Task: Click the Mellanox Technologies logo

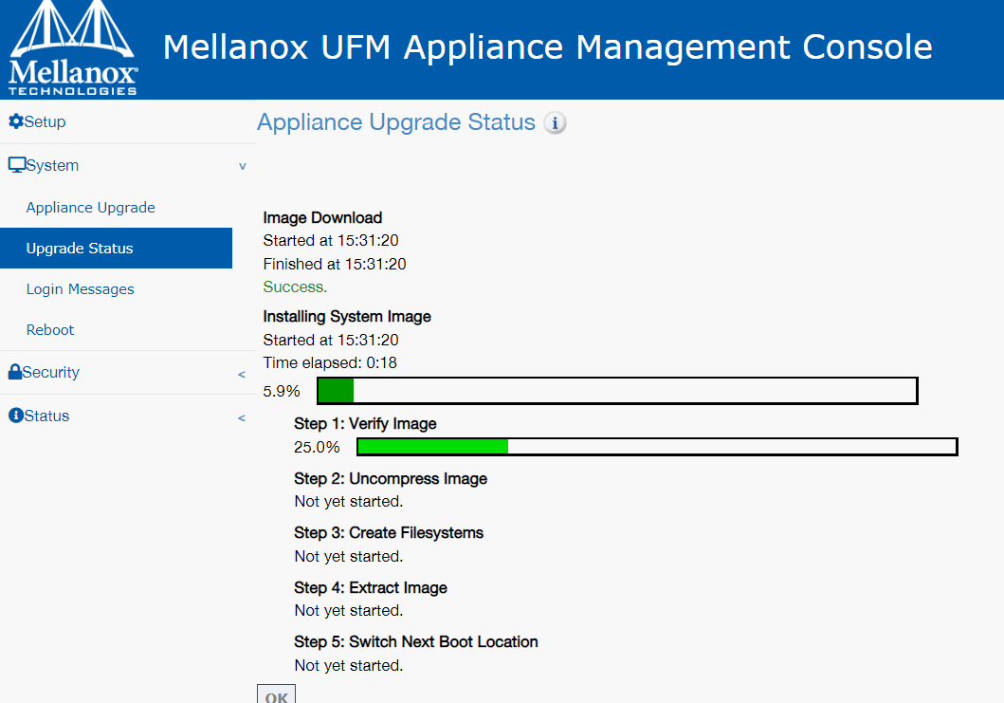Action: click(73, 48)
